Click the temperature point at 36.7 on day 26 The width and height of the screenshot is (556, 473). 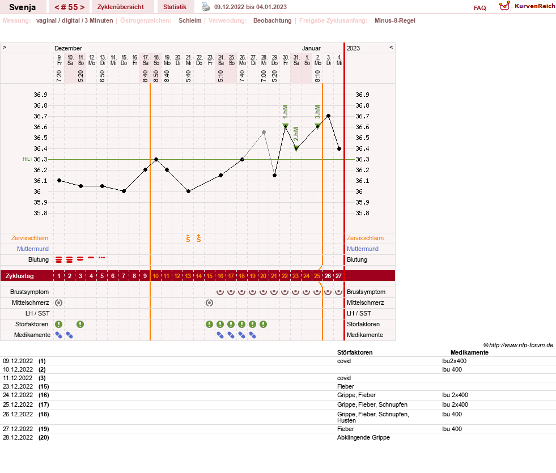tap(328, 116)
